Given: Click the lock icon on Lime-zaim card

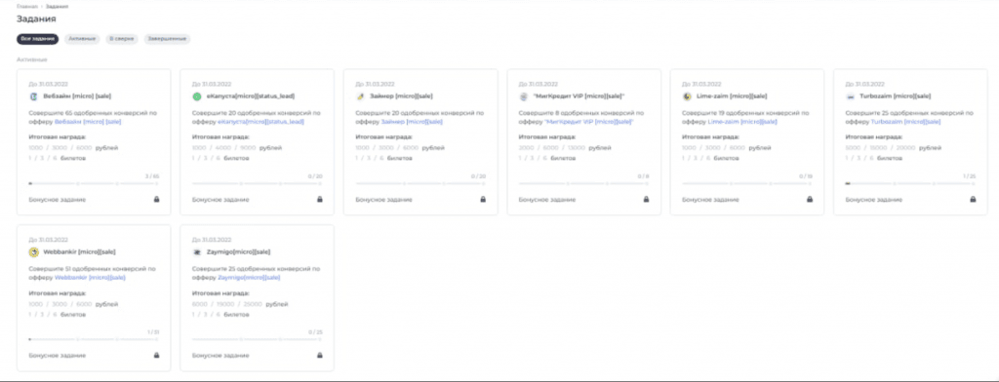Looking at the screenshot, I should (x=810, y=199).
